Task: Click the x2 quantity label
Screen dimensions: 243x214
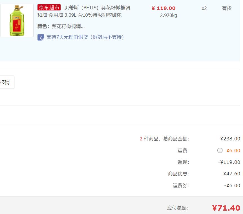Action: pyautogui.click(x=204, y=8)
